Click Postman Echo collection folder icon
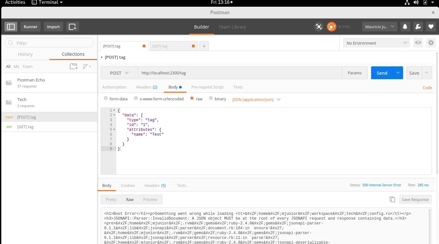The height and width of the screenshot is (244, 439). pyautogui.click(x=9, y=83)
